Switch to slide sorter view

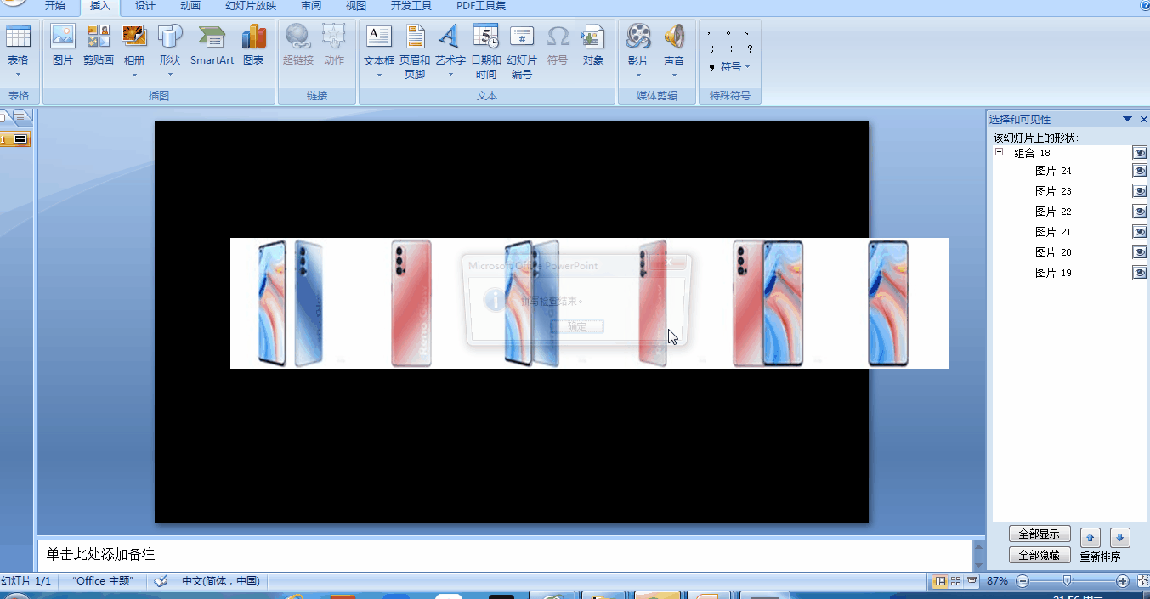[x=955, y=581]
